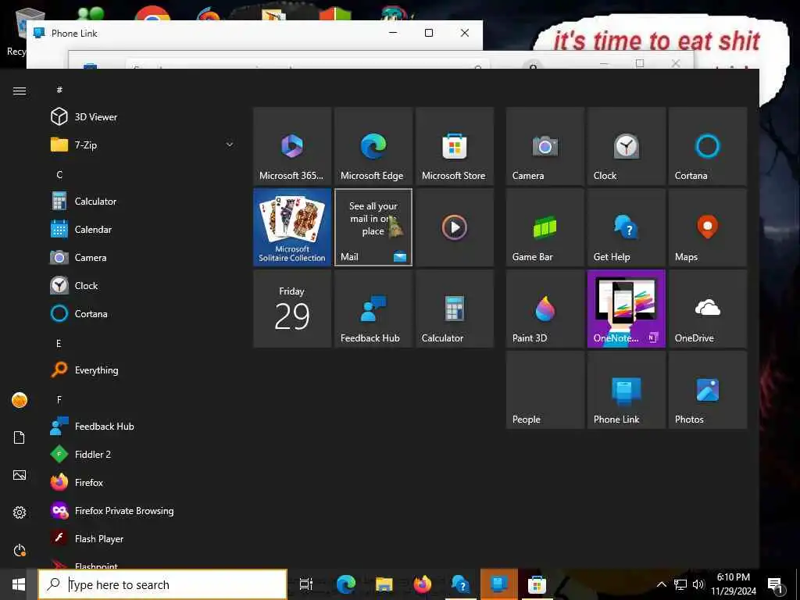Open Firefox from the taskbar
This screenshot has width=800, height=600.
pyautogui.click(x=422, y=584)
